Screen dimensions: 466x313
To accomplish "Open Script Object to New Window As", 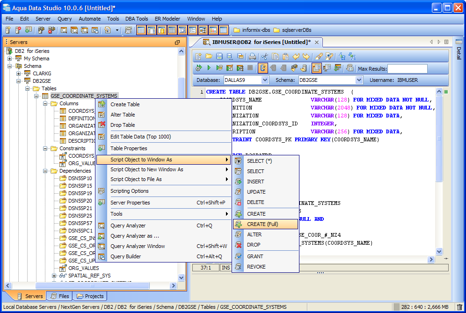I will pyautogui.click(x=164, y=169).
